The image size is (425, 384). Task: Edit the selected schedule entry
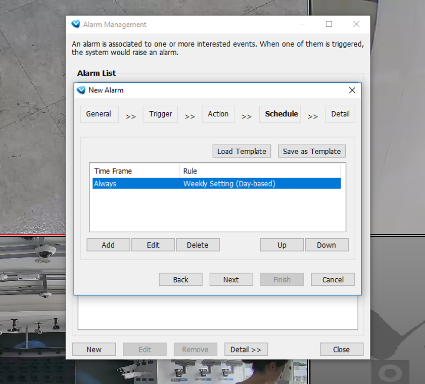(153, 245)
